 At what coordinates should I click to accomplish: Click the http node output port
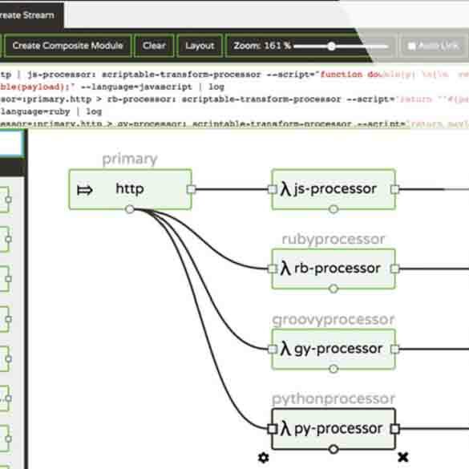[x=191, y=189]
